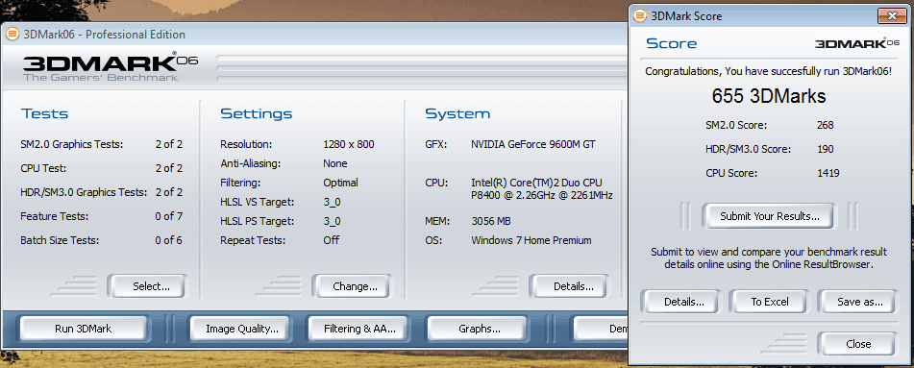Click the Resolution value 1280 x 800
This screenshot has width=914, height=368.
click(x=349, y=144)
